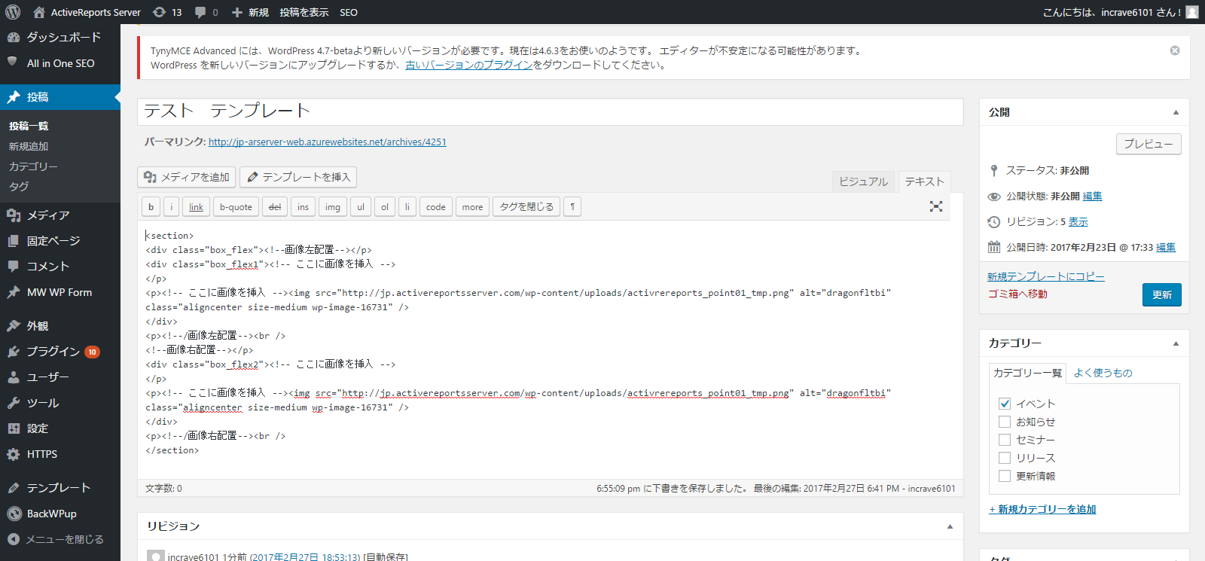Click the plus icon for 新規
Screen dimensions: 1205x561
[237, 12]
